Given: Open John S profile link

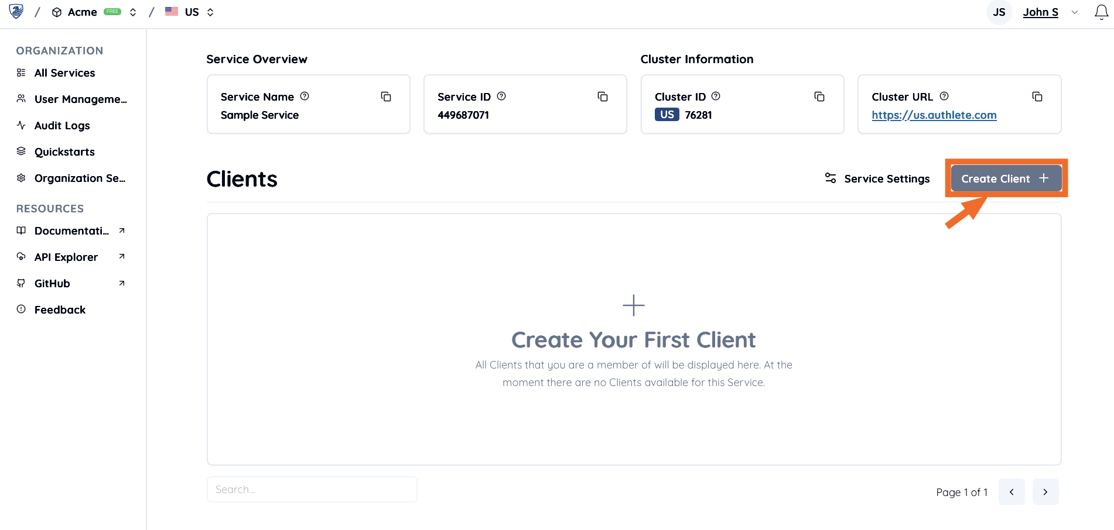Looking at the screenshot, I should (x=1040, y=12).
